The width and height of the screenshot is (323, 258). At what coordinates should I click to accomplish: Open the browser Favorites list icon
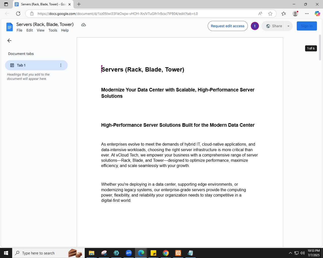284,14
